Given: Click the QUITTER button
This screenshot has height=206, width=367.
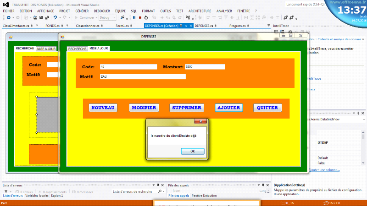Looking at the screenshot, I should click(267, 108).
